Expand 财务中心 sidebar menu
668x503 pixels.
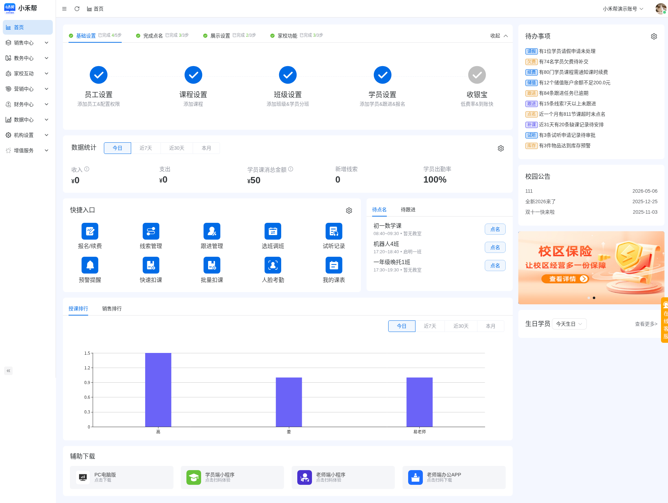point(28,104)
